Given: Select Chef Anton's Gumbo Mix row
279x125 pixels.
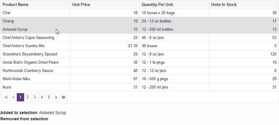Looking at the screenshot, I should tap(139, 46).
